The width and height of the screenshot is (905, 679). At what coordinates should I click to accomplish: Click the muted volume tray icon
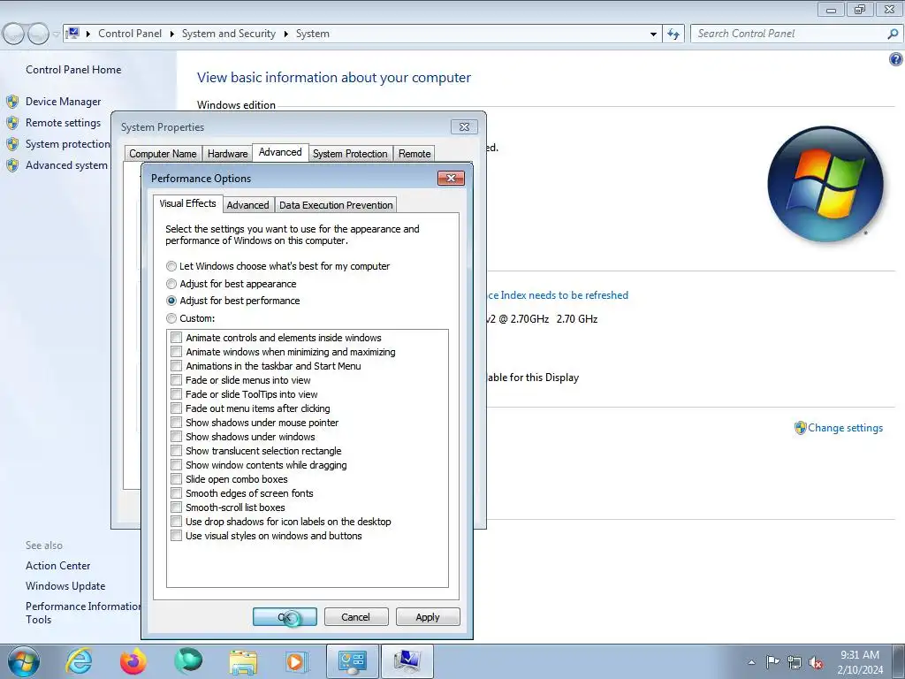click(816, 662)
